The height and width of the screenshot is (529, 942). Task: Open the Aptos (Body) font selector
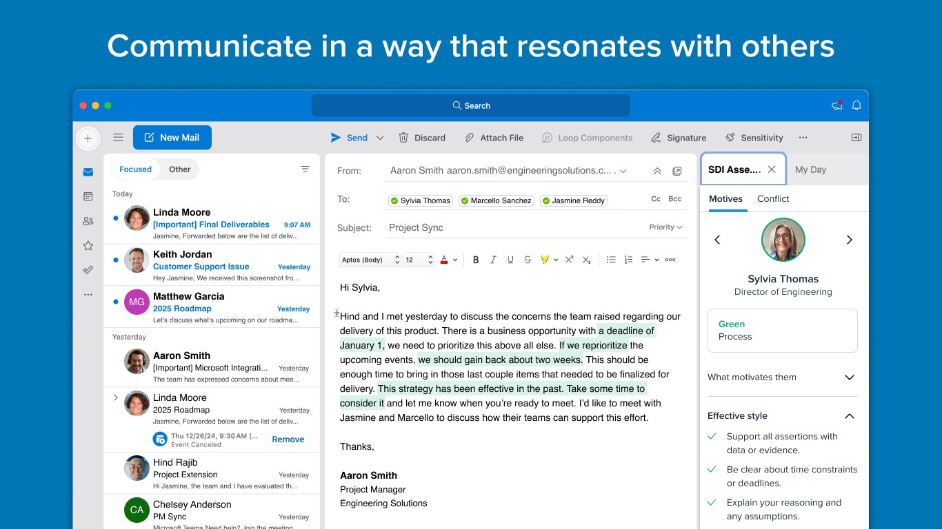pyautogui.click(x=370, y=260)
